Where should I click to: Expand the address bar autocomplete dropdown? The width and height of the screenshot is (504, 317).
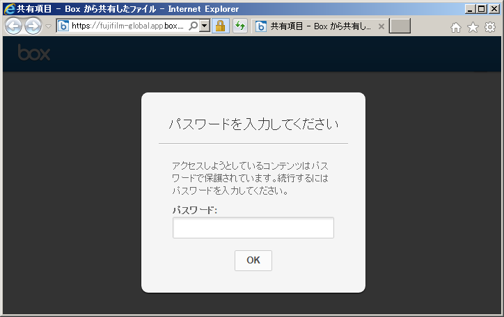coord(205,26)
